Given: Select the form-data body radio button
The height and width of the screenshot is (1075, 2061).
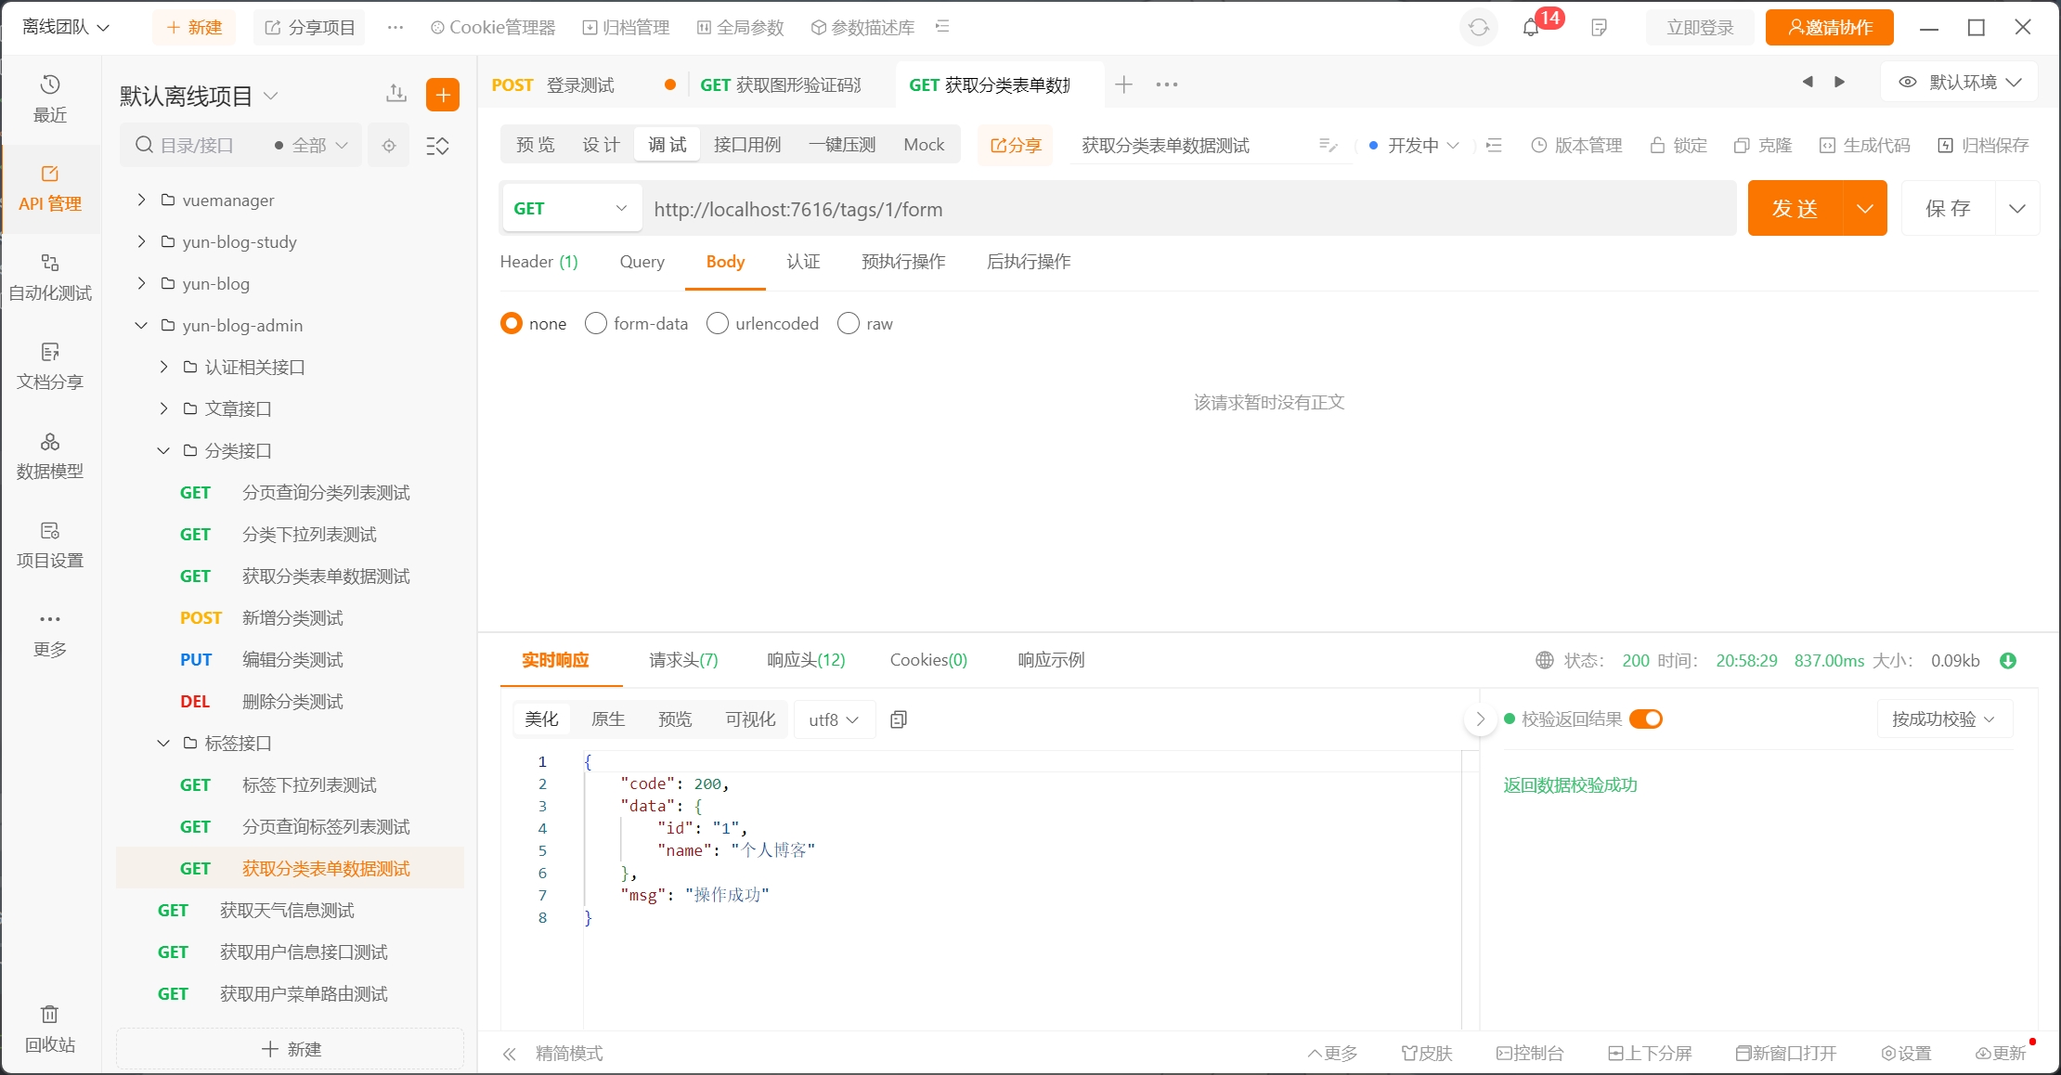Looking at the screenshot, I should [x=596, y=323].
